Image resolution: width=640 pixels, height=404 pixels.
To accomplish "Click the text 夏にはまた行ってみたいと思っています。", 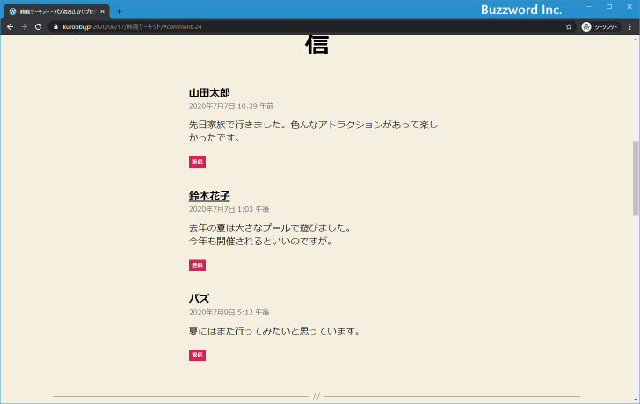I will pyautogui.click(x=274, y=331).
